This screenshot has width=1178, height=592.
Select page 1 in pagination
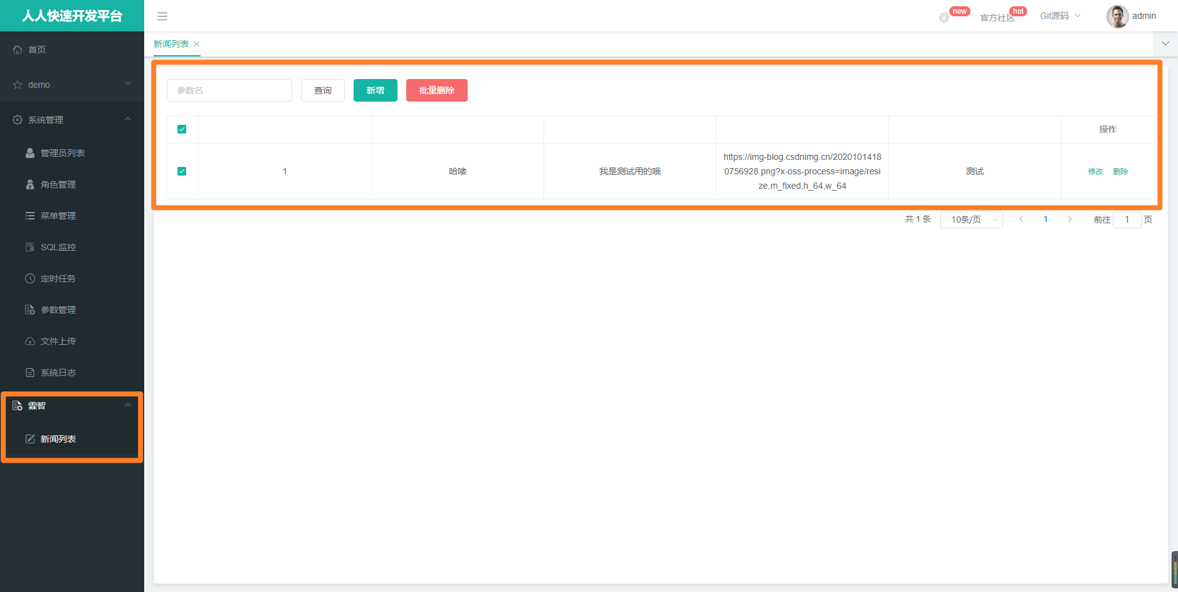click(1046, 219)
